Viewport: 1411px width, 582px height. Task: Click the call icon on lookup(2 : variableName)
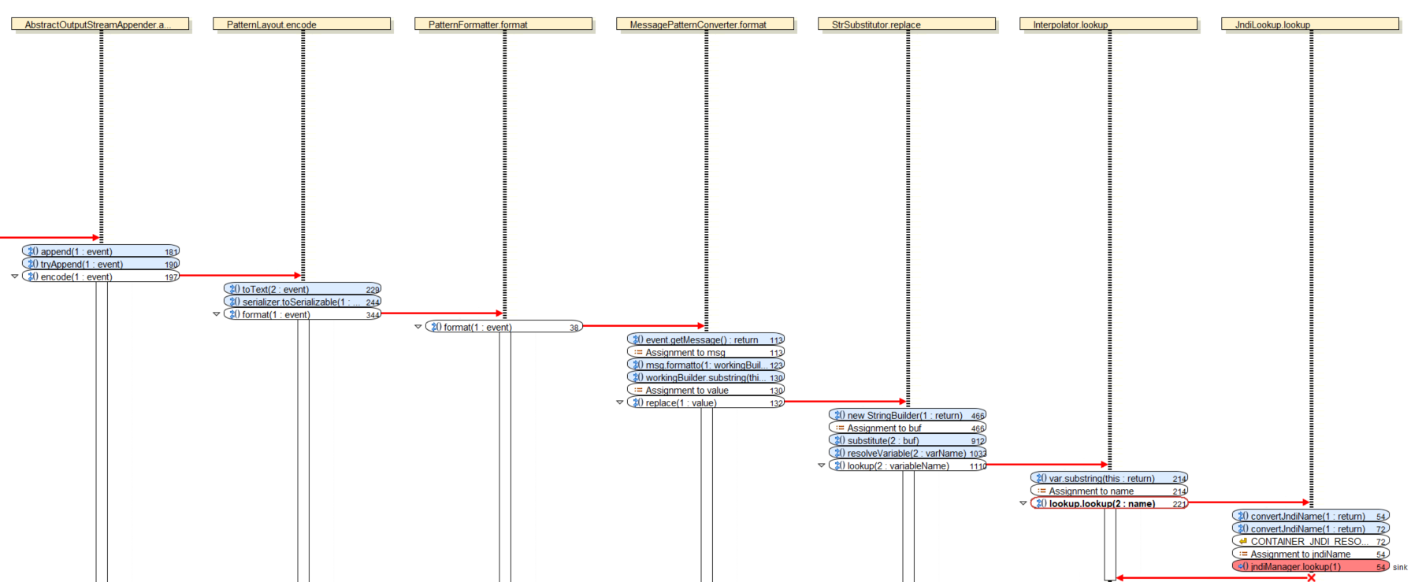[840, 466]
